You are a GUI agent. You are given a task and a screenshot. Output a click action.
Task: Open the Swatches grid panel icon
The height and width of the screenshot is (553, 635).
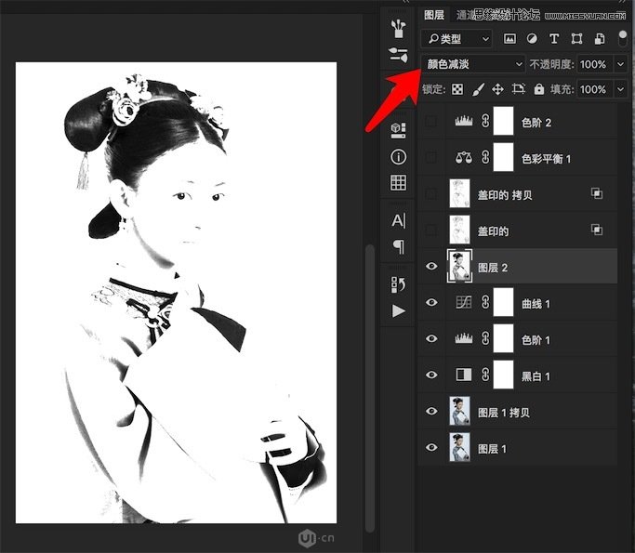(x=399, y=182)
